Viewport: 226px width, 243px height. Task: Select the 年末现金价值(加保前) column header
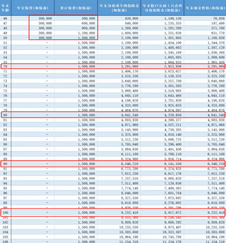pos(205,8)
